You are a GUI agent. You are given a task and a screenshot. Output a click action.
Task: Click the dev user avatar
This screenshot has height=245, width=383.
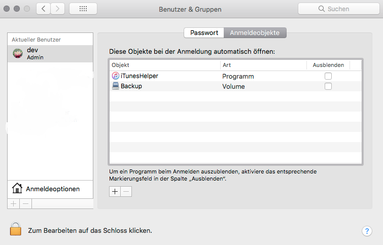pos(18,54)
